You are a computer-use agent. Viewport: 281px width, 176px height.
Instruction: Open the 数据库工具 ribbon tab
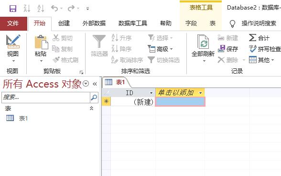pos(133,23)
